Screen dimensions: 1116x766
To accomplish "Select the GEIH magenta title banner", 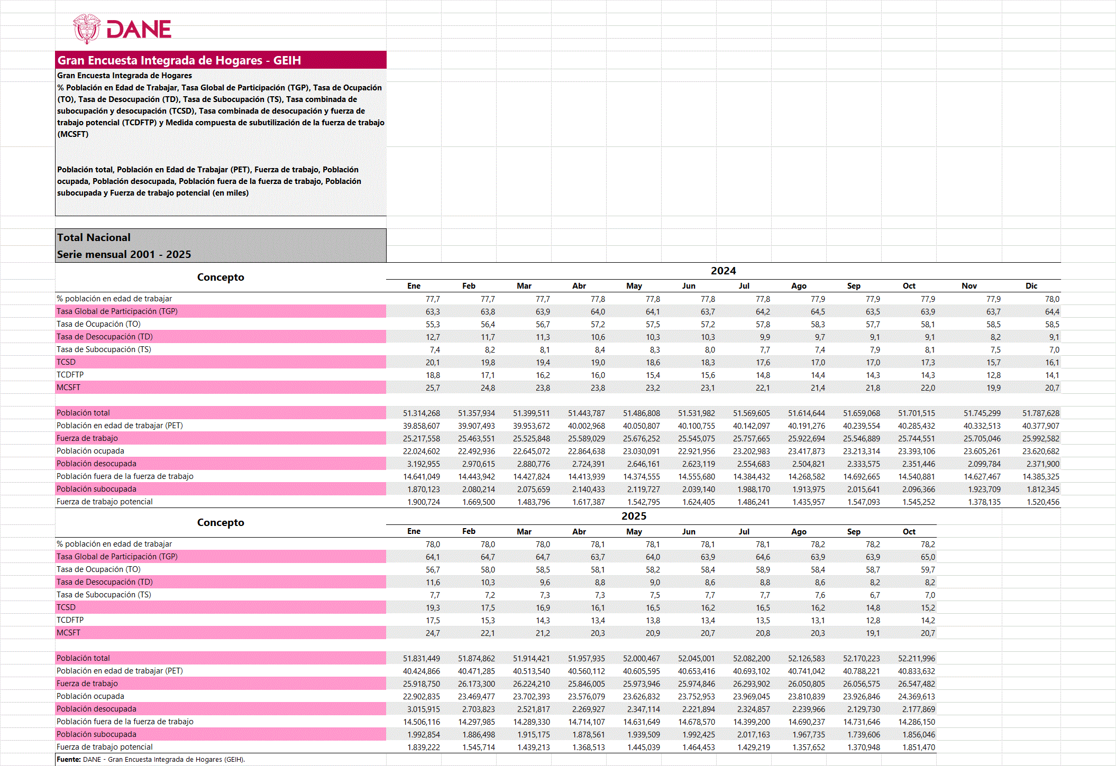I will (221, 60).
